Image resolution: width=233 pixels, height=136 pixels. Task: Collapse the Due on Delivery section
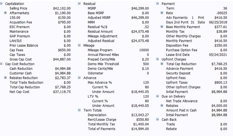click(158, 96)
